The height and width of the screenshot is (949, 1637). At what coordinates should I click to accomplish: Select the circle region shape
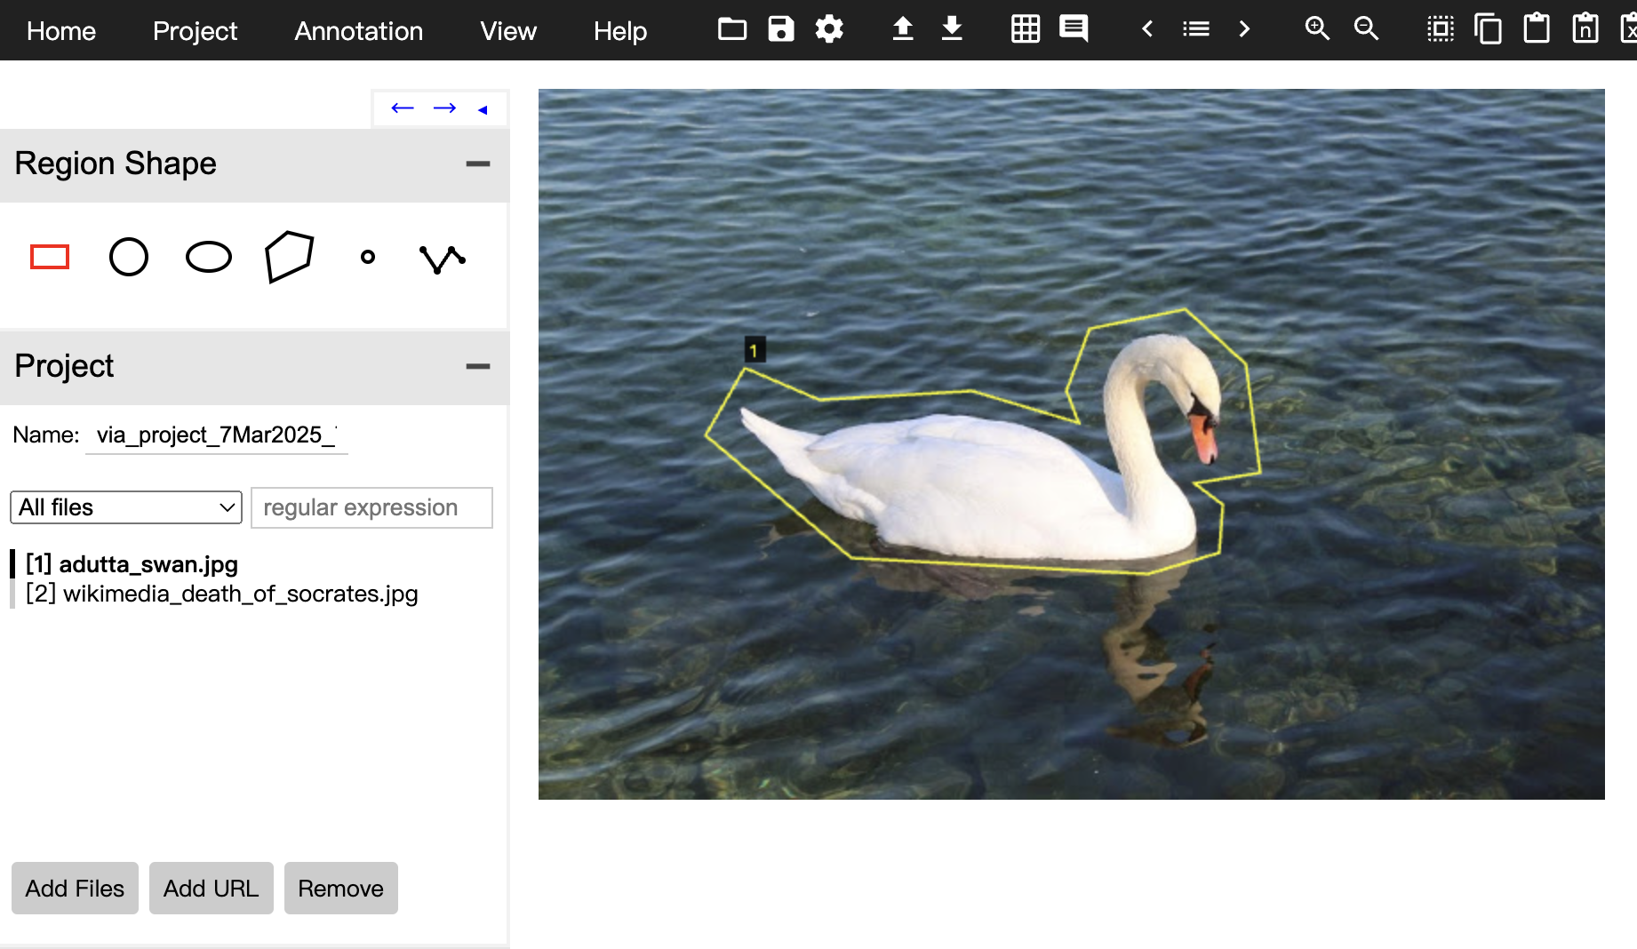[129, 258]
